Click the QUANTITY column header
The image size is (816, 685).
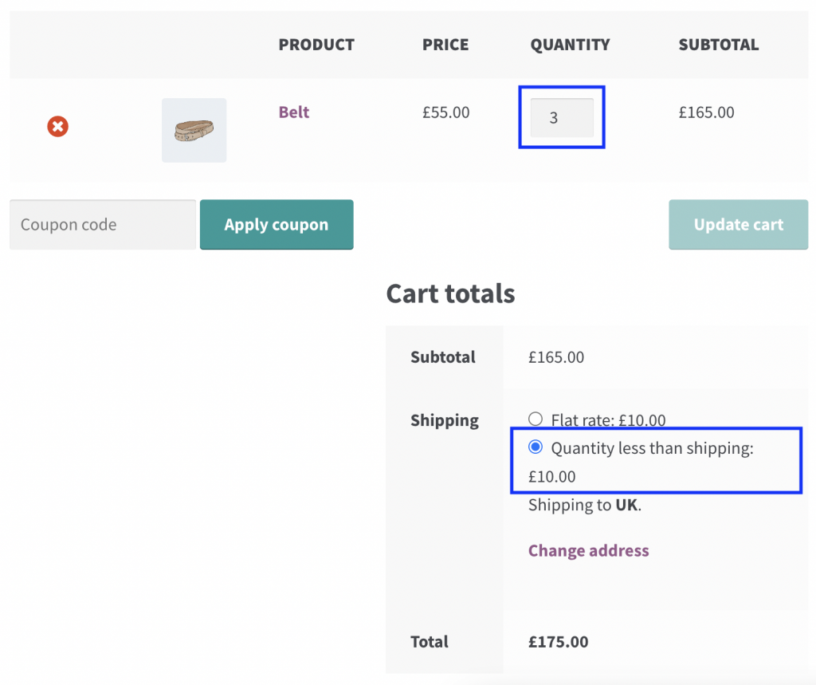570,45
